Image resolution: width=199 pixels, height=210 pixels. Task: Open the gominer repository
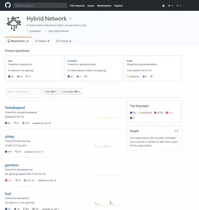12,165
